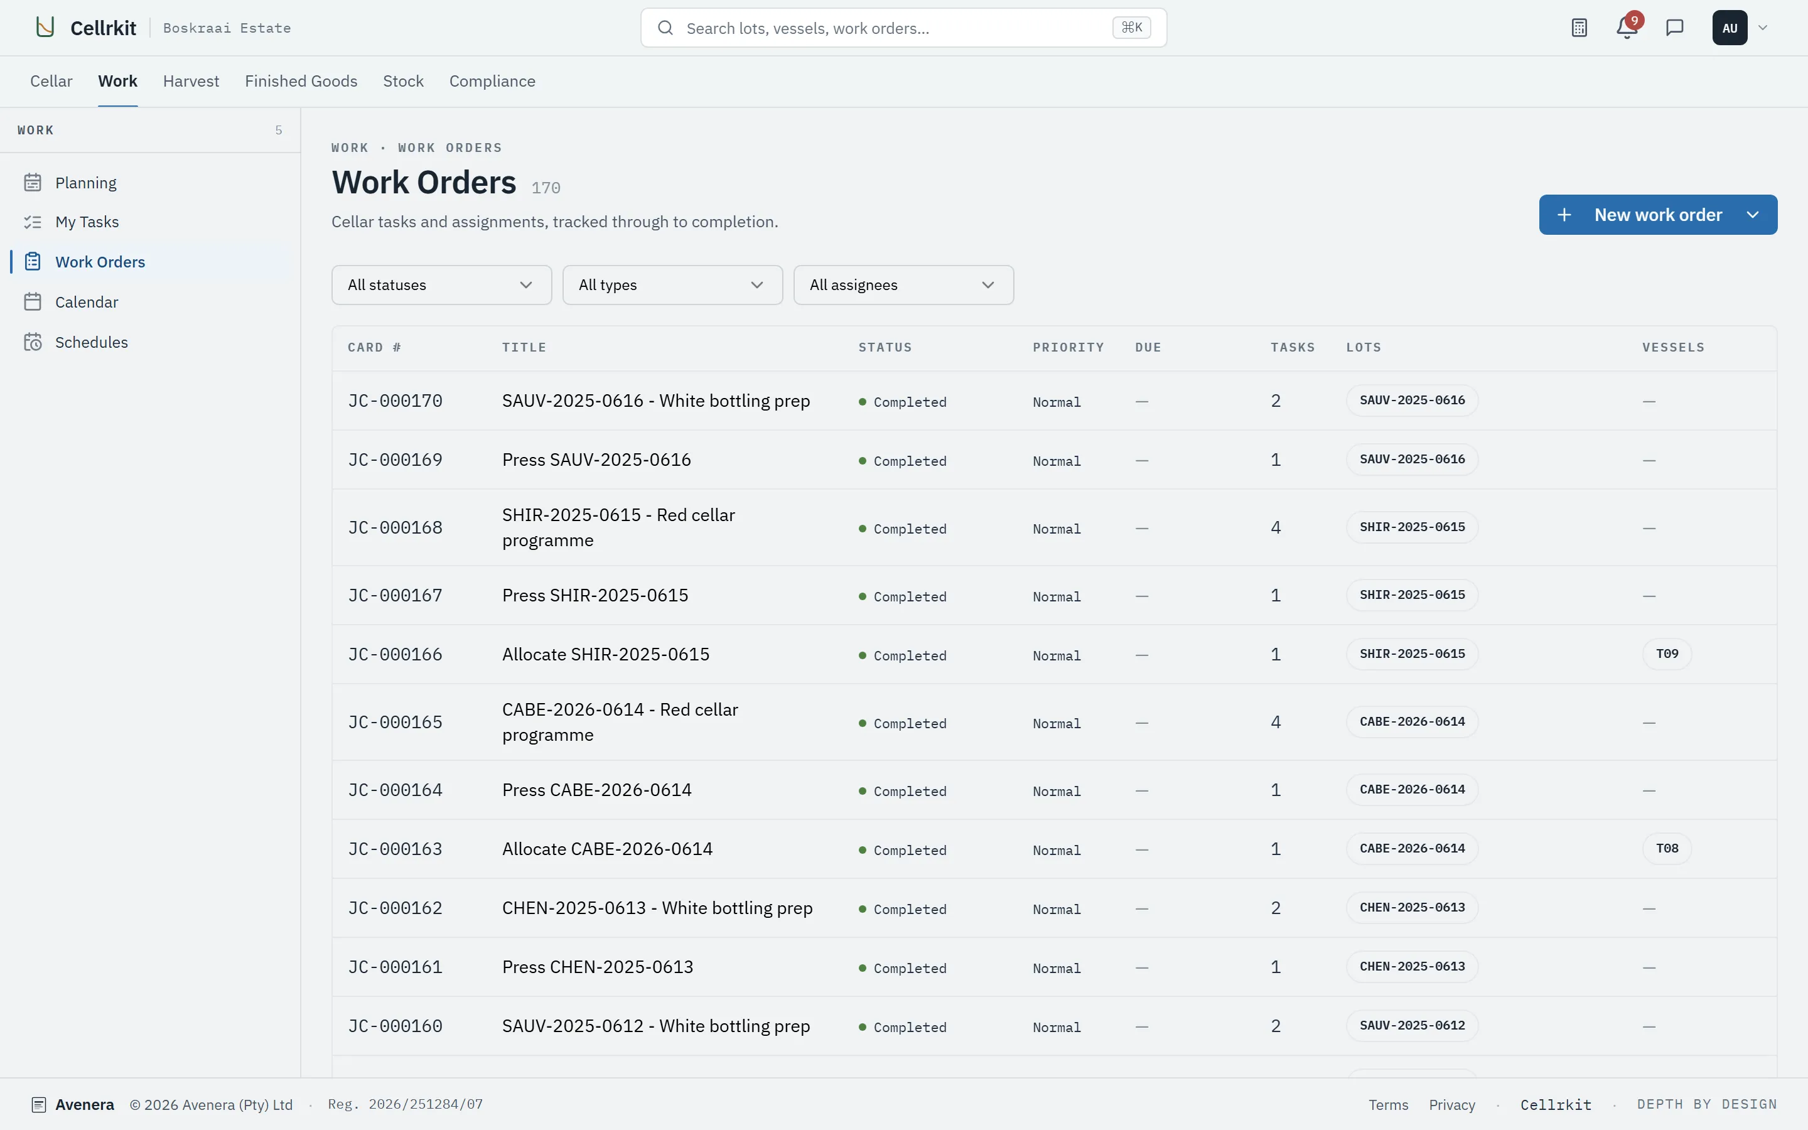The image size is (1808, 1130).
Task: Open work order JC-000160
Action: [x=395, y=1026]
